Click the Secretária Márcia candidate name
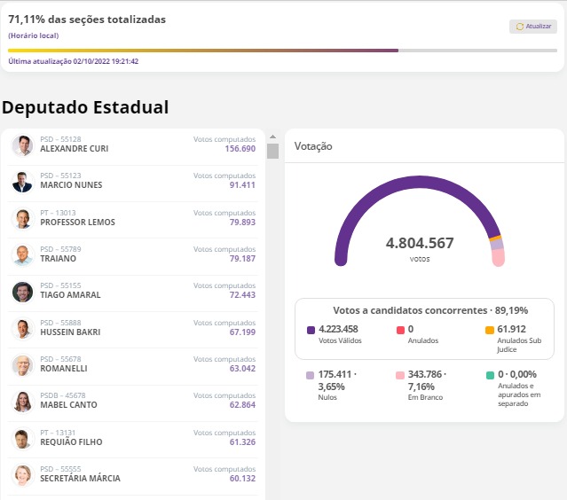Viewport: 567px width, 500px height. (80, 479)
